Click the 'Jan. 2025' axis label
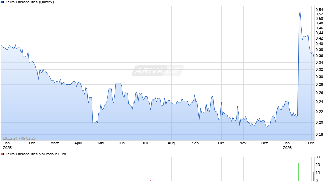 (x=7, y=146)
